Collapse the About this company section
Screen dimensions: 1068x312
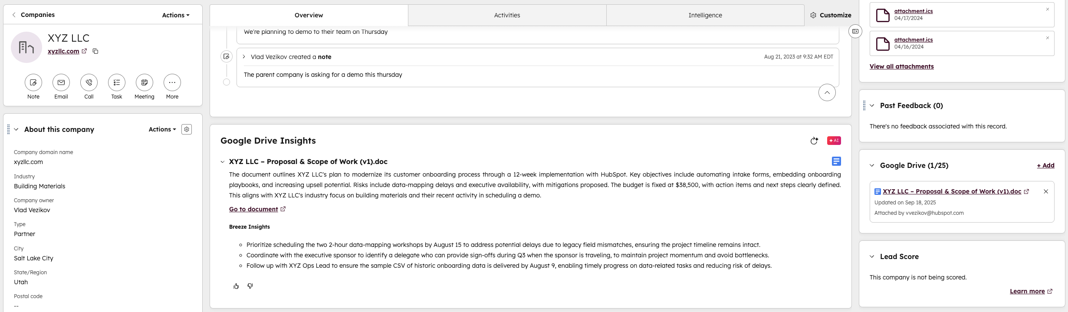tap(16, 129)
